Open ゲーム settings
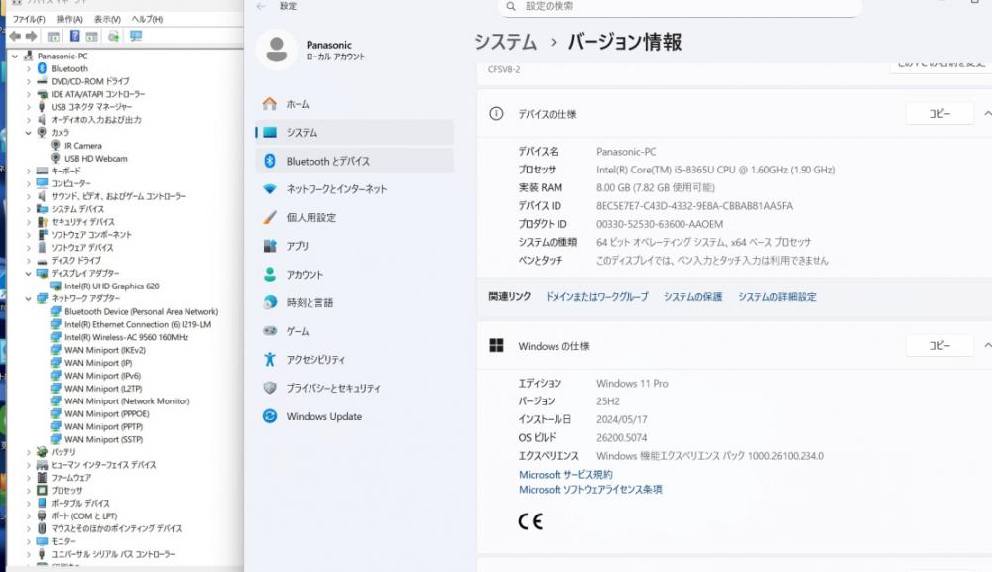The width and height of the screenshot is (992, 572). tap(355, 331)
